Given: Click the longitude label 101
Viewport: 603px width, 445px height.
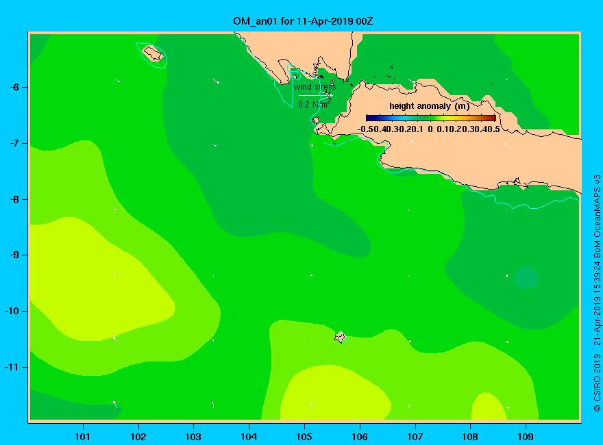Looking at the screenshot, I should [83, 437].
